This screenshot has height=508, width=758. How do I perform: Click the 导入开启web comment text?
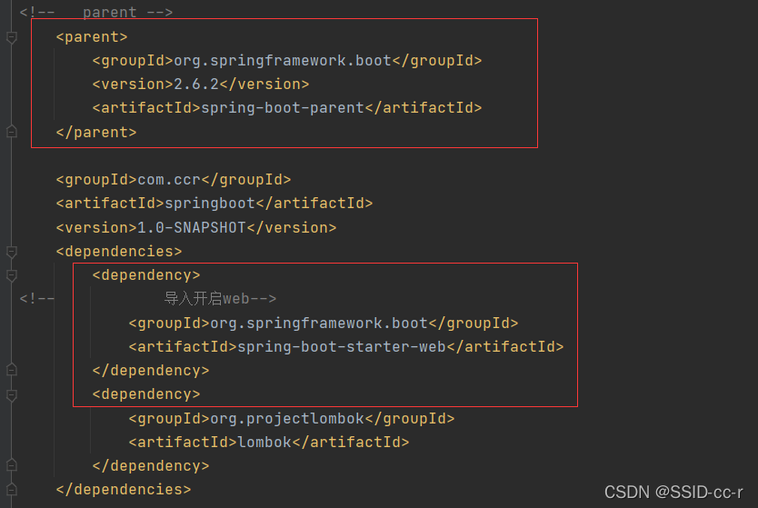click(x=207, y=299)
